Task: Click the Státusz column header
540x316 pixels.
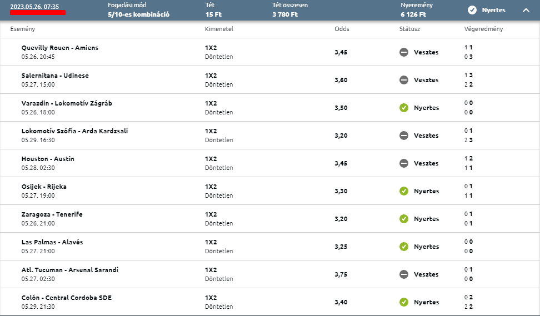Action: pos(409,29)
